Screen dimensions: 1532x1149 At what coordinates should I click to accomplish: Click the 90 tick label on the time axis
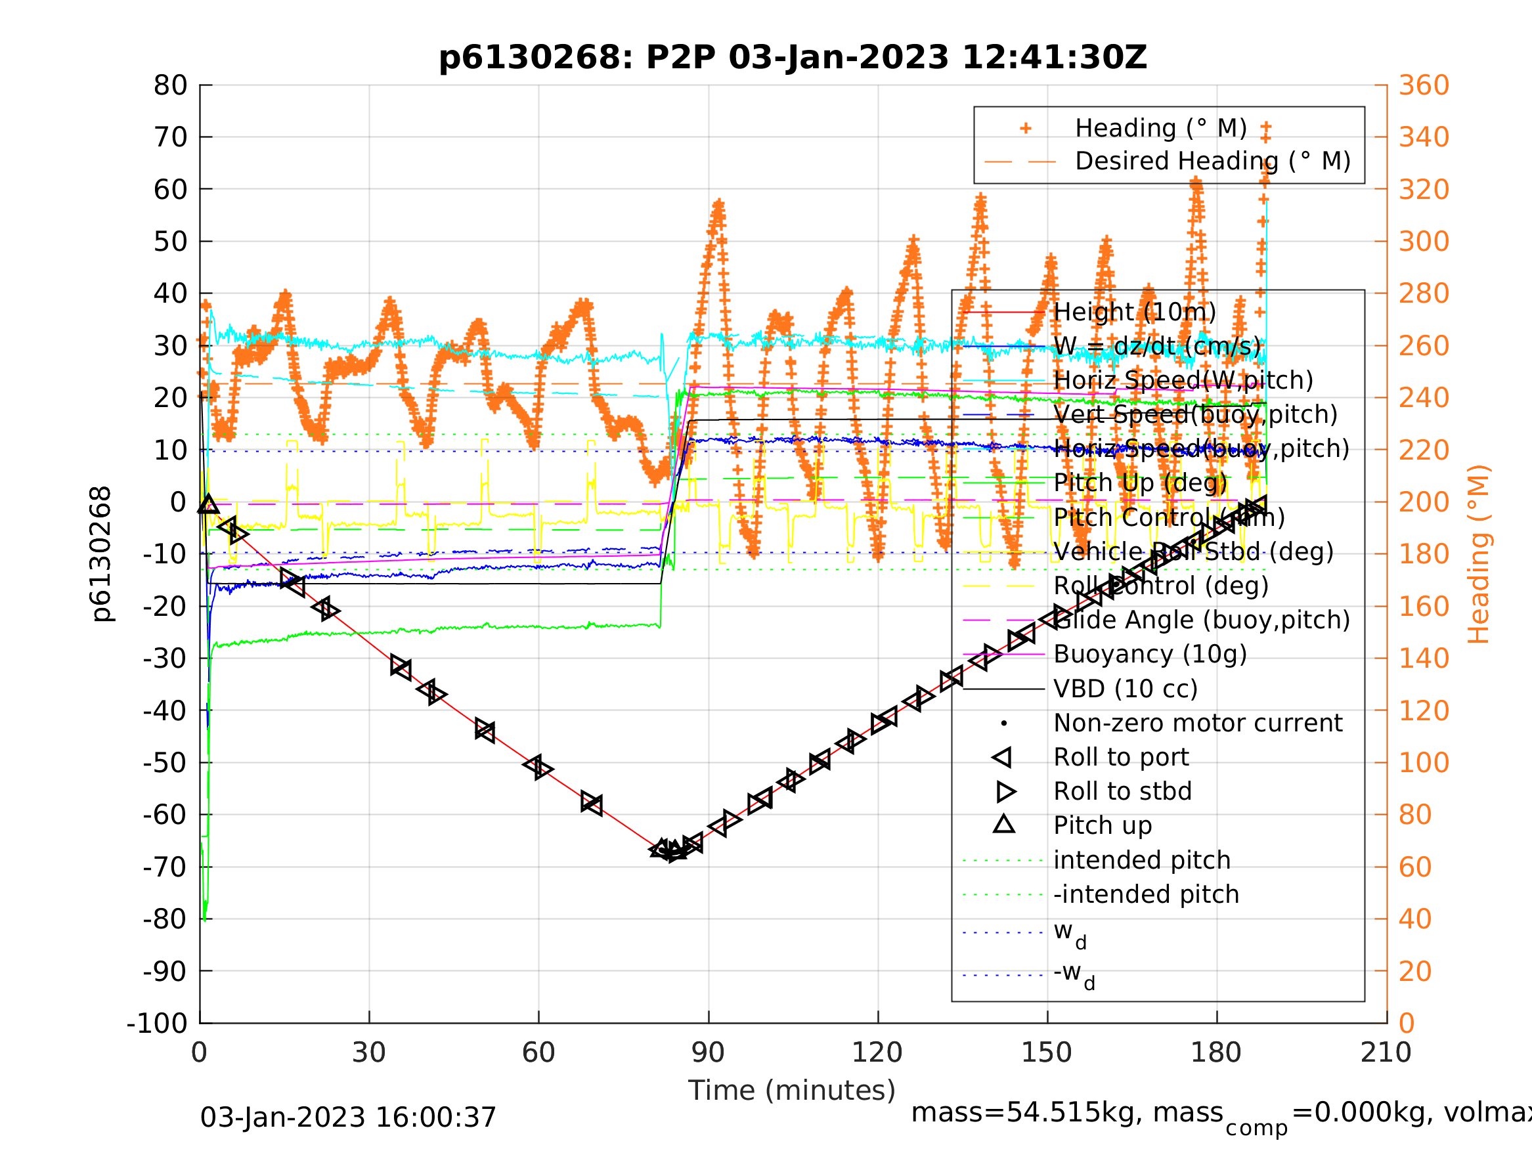[x=708, y=1052]
